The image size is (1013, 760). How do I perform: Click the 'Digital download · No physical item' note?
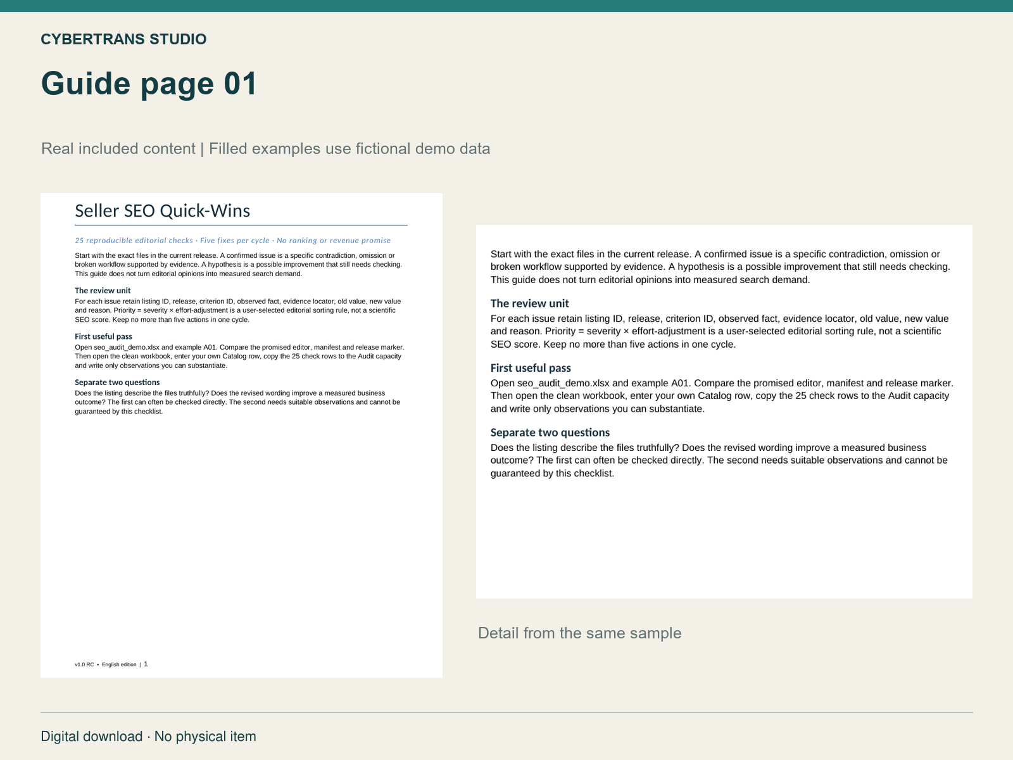point(148,737)
